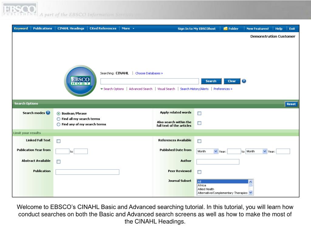Click the Search button
The height and width of the screenshot is (233, 311).
(211, 81)
